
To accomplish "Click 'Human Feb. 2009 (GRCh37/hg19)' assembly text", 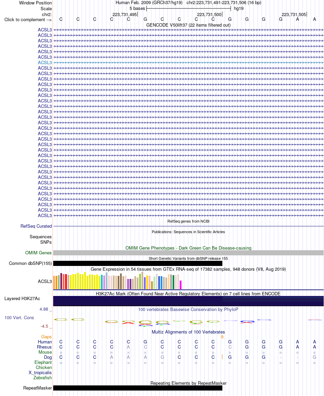I will (149, 3).
